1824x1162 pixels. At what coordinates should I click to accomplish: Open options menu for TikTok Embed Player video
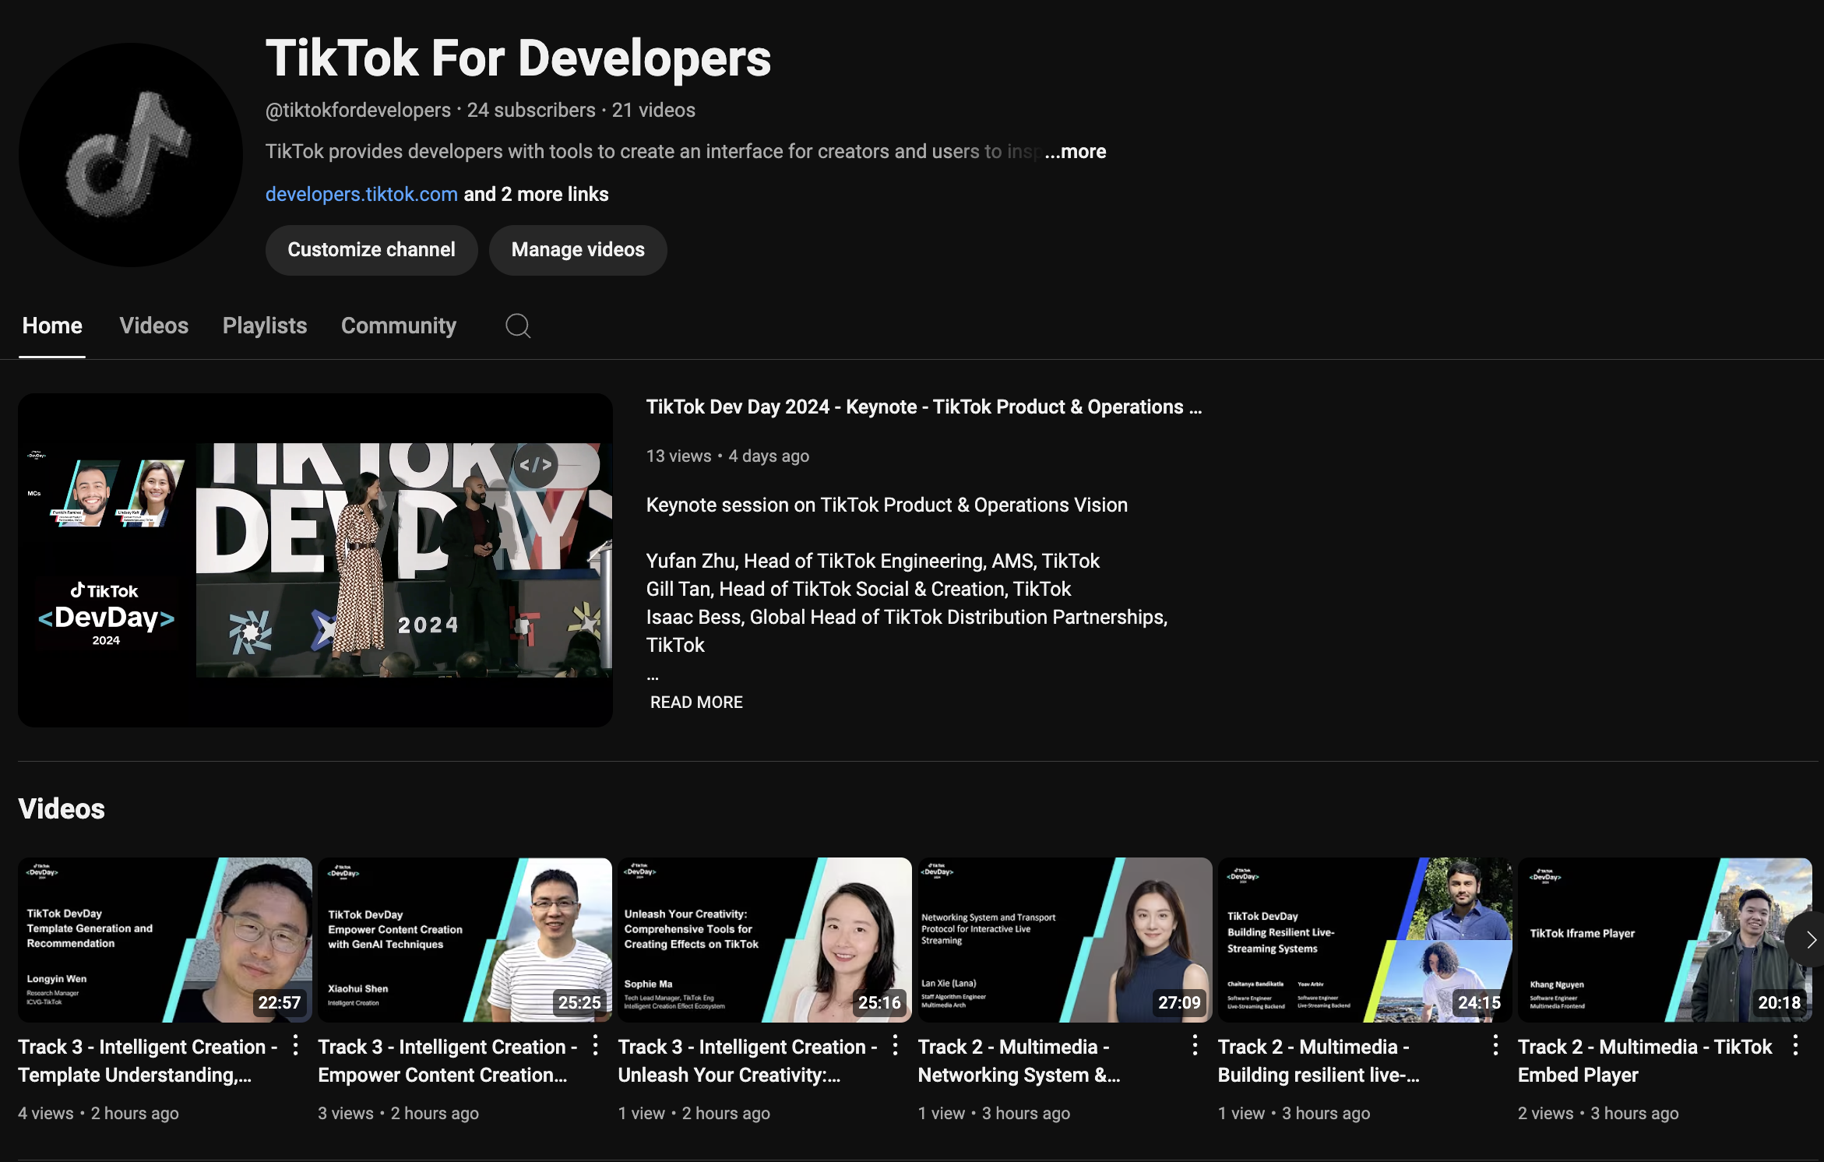[x=1795, y=1046]
